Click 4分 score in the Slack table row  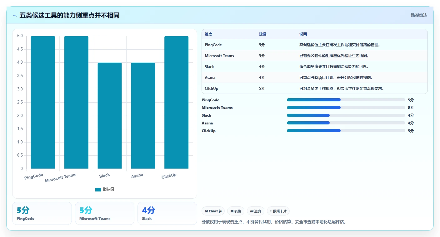(x=262, y=67)
